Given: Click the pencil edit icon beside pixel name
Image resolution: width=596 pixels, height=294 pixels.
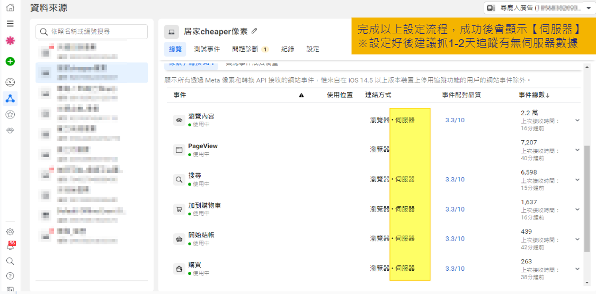Looking at the screenshot, I should pos(254,31).
